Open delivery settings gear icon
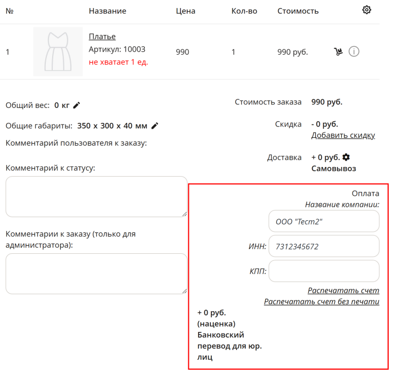Image resolution: width=394 pixels, height=375 pixels. pos(346,157)
